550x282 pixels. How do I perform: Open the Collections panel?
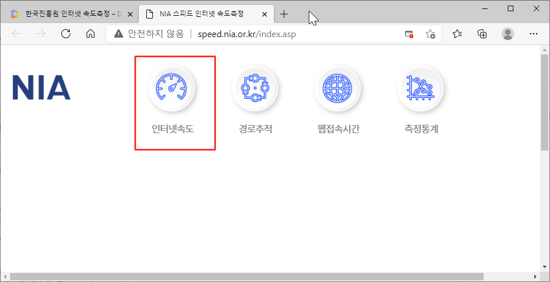click(483, 34)
